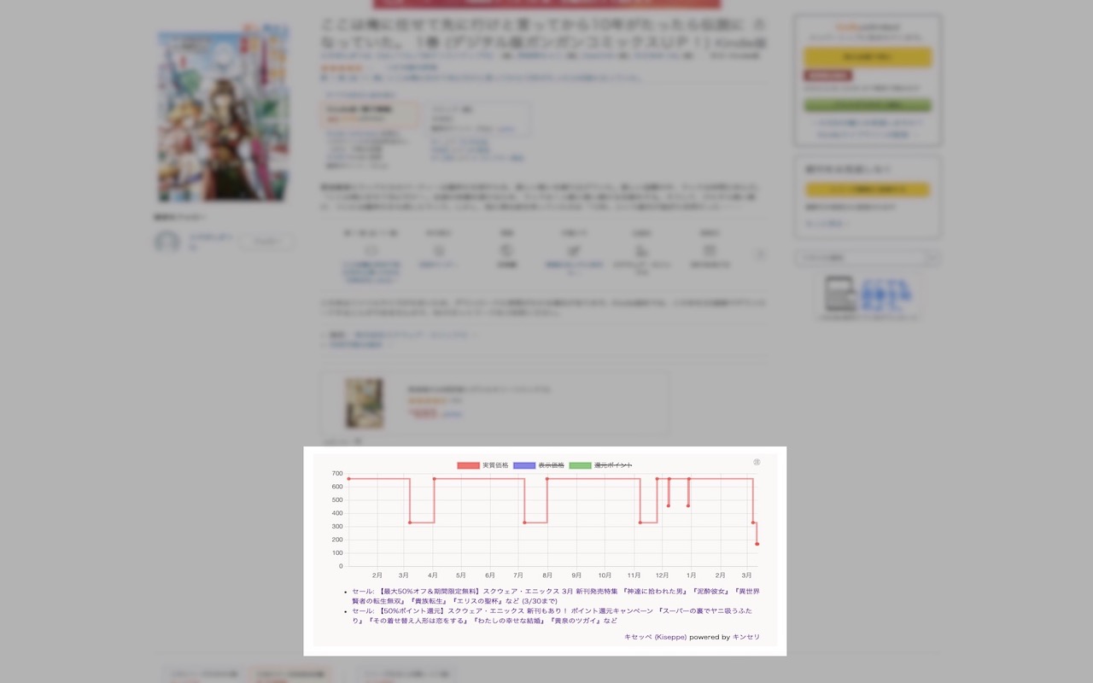This screenshot has width=1093, height=683.
Task: Open the dropdown selector in the right sidebar
Action: [x=867, y=257]
